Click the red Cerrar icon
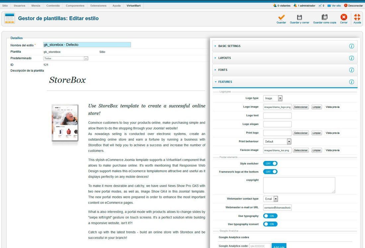This screenshot has width=365, height=248. click(x=343, y=17)
